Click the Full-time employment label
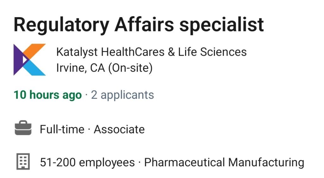Image resolution: width=324 pixels, height=178 pixels. pos(62,130)
